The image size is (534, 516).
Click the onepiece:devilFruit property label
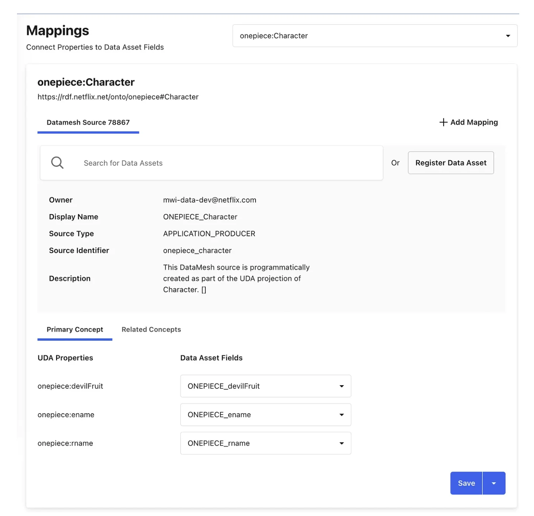(70, 386)
